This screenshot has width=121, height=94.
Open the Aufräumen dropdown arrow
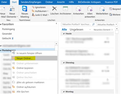tap(48, 11)
